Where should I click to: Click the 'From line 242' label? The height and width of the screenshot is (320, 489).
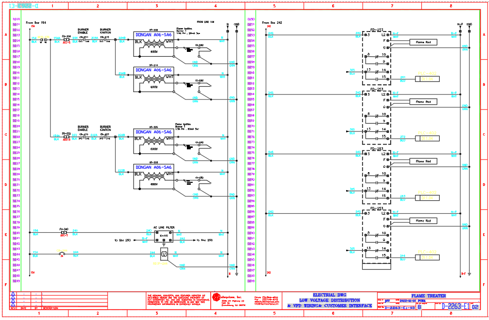(x=272, y=23)
